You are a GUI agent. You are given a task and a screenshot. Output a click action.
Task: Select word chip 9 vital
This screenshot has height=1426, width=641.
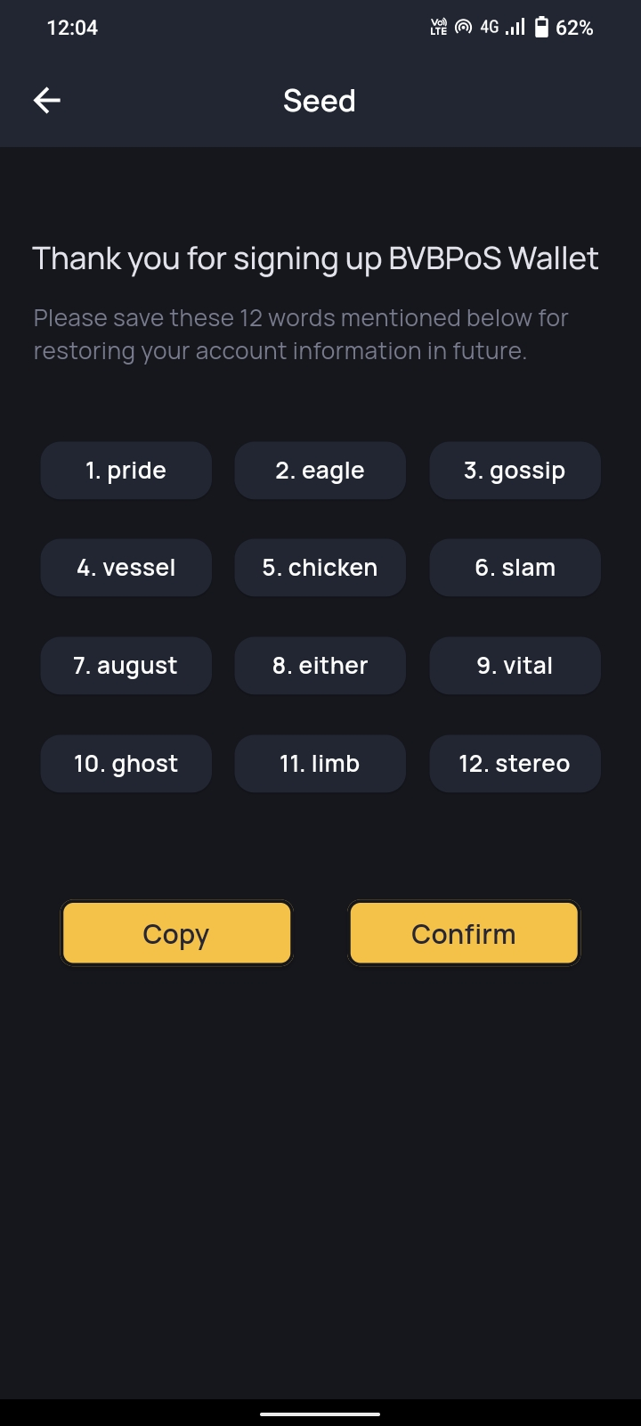pyautogui.click(x=515, y=666)
